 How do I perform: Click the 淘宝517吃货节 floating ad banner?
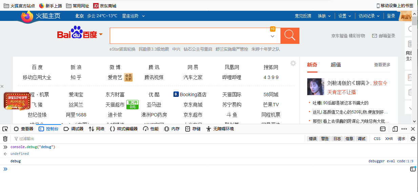click(17, 101)
